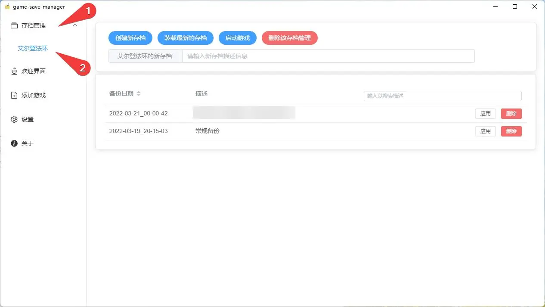The height and width of the screenshot is (307, 545).
Task: Collapse the 存档管理 menu chevron
Action: (75, 25)
